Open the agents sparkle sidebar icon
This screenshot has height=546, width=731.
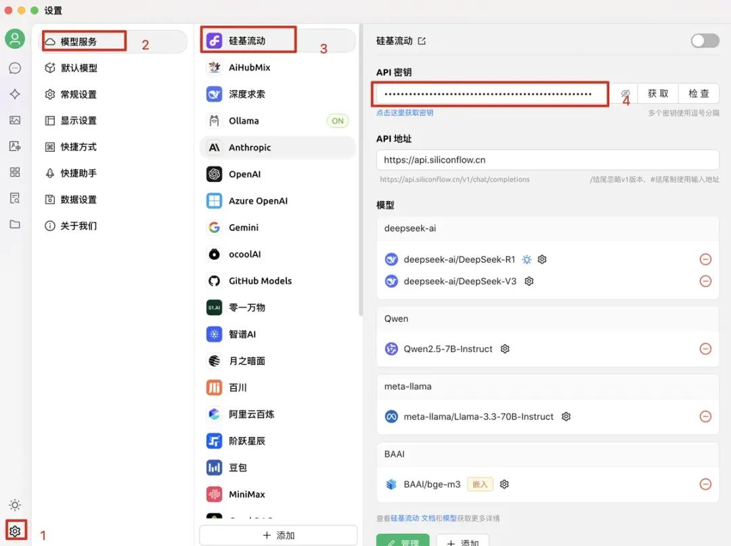[x=15, y=93]
